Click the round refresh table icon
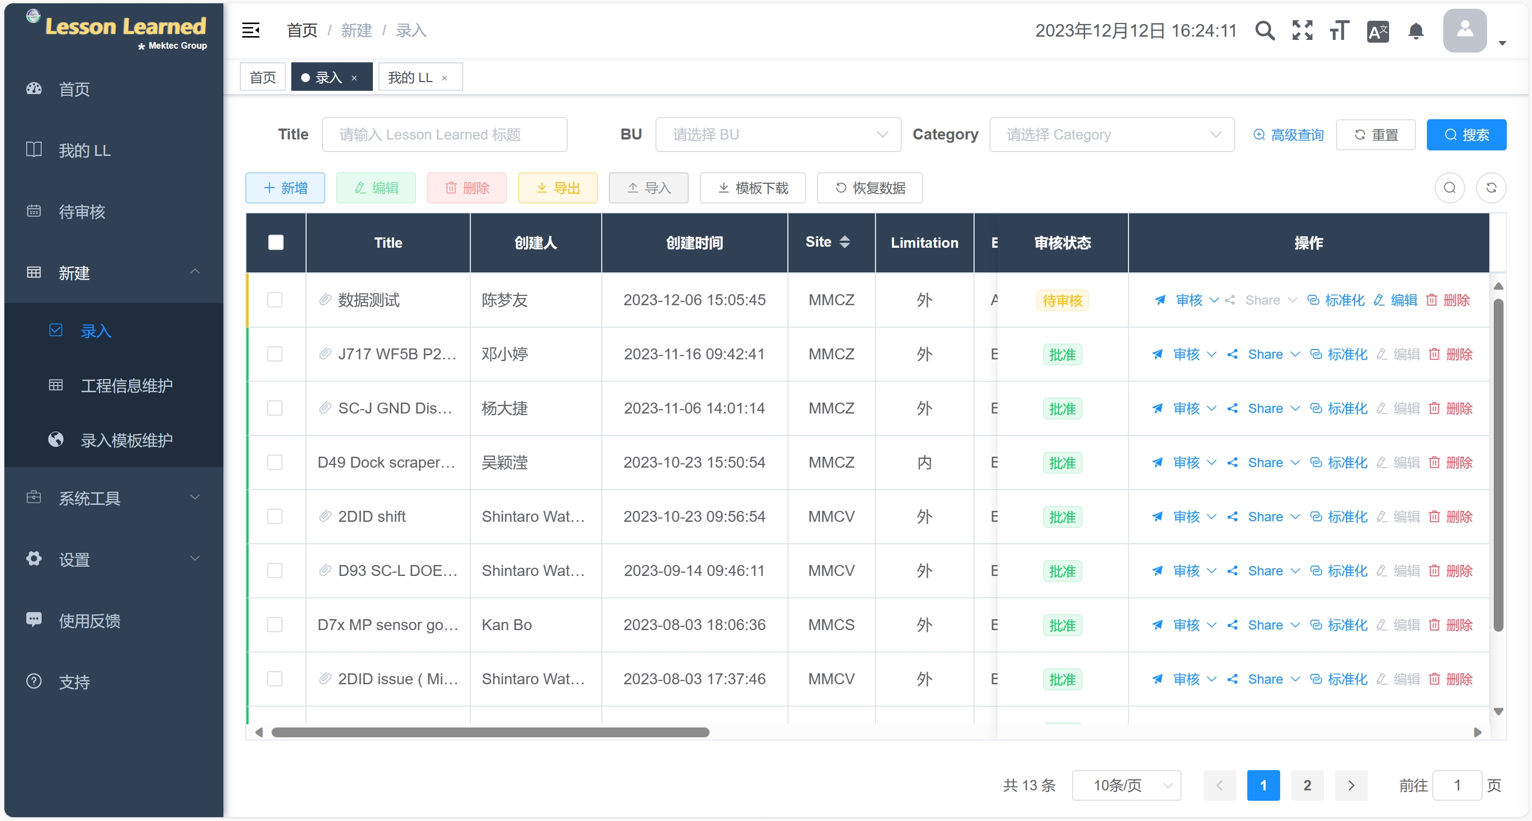The image size is (1532, 821). coord(1491,188)
